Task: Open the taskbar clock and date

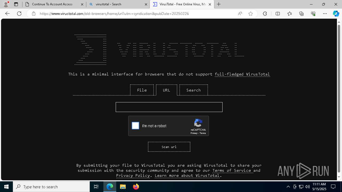Action: click(x=319, y=187)
